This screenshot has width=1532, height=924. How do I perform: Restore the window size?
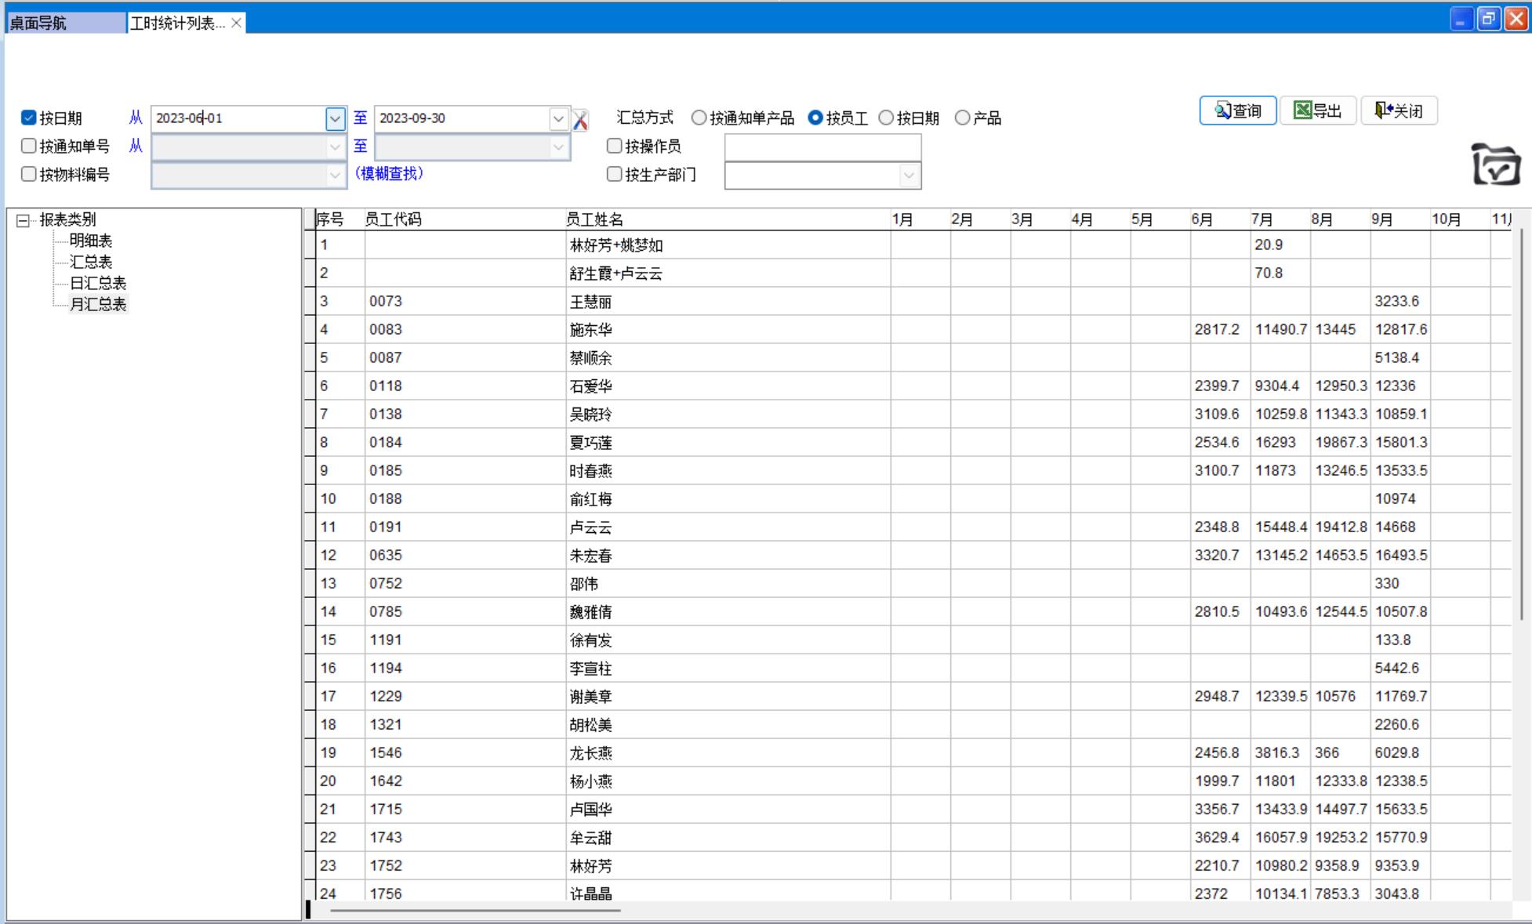click(x=1488, y=19)
